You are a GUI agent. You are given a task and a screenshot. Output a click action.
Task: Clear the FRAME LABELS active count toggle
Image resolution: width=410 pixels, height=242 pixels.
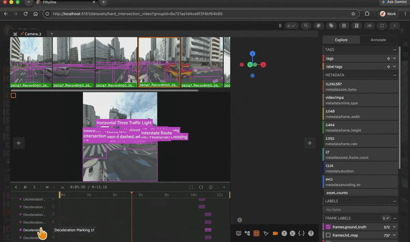[x=386, y=218]
